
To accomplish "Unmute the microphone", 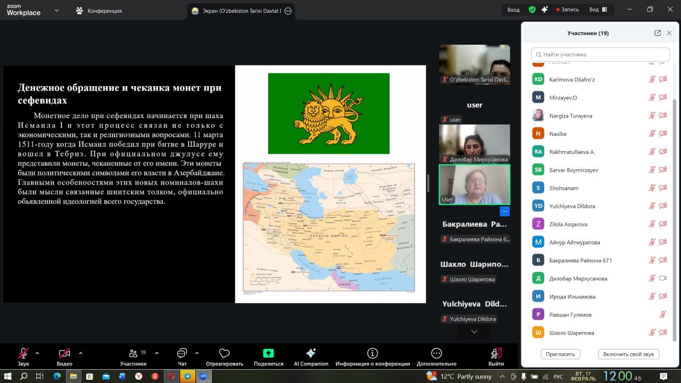I will [23, 354].
